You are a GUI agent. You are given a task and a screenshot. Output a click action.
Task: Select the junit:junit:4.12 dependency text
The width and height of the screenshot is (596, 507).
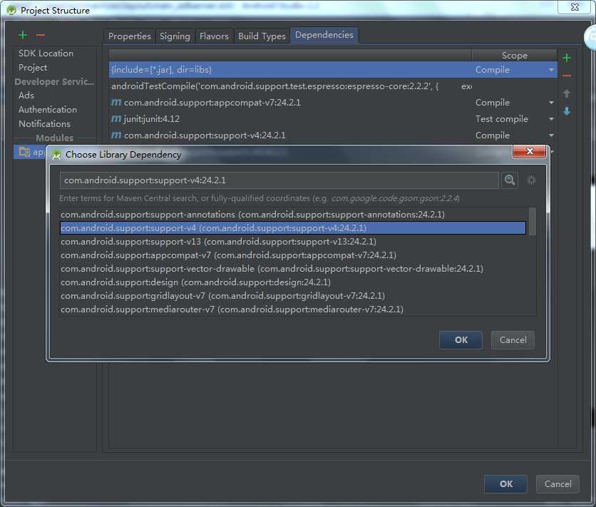click(152, 119)
